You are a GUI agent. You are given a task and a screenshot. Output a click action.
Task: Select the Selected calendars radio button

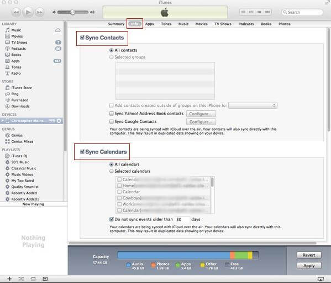tap(112, 171)
